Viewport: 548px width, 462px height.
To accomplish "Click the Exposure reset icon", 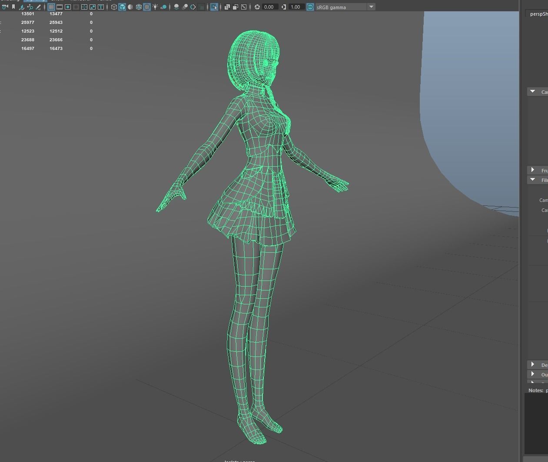I will point(257,7).
